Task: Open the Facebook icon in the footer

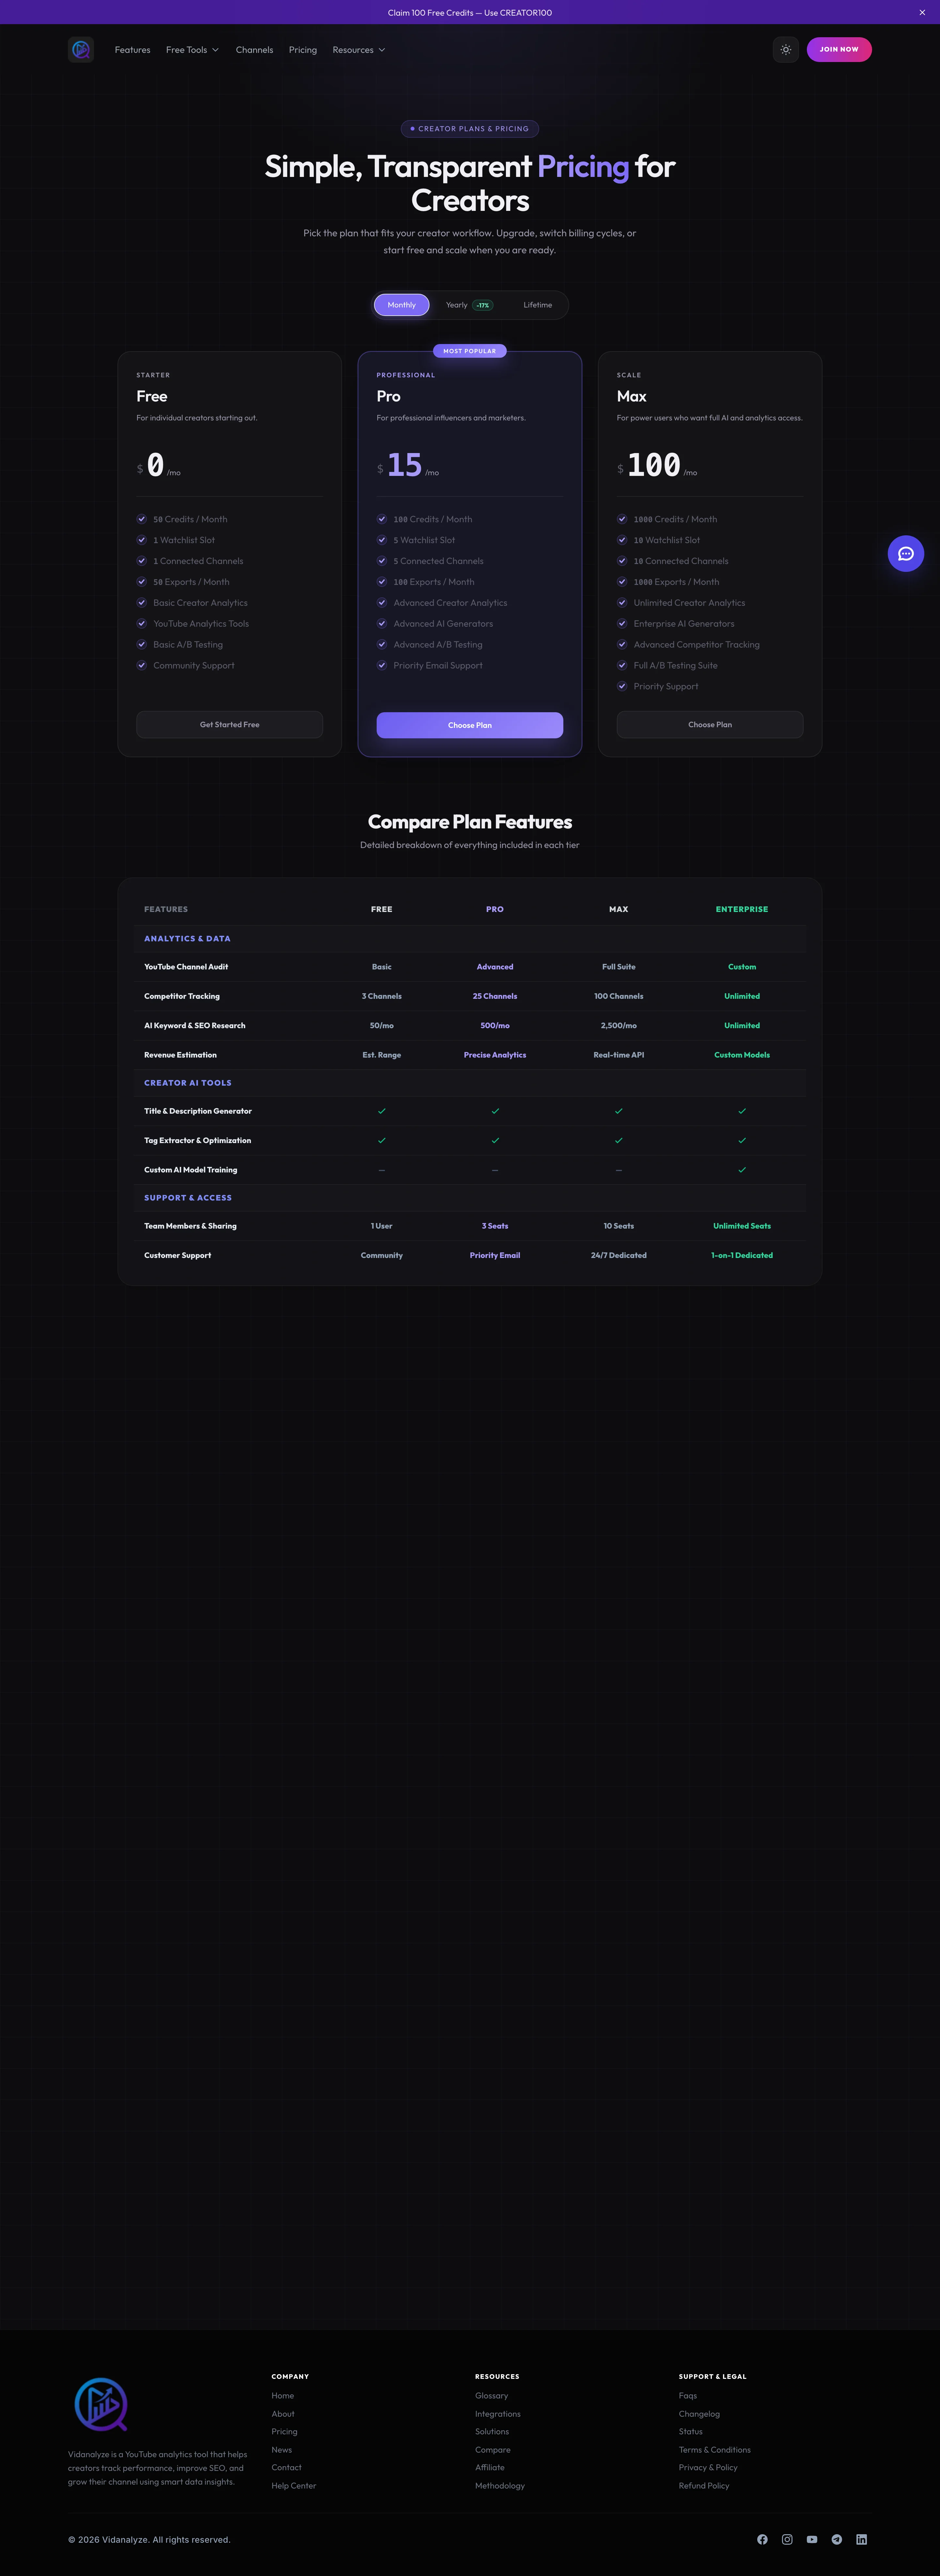Action: 762,2539
